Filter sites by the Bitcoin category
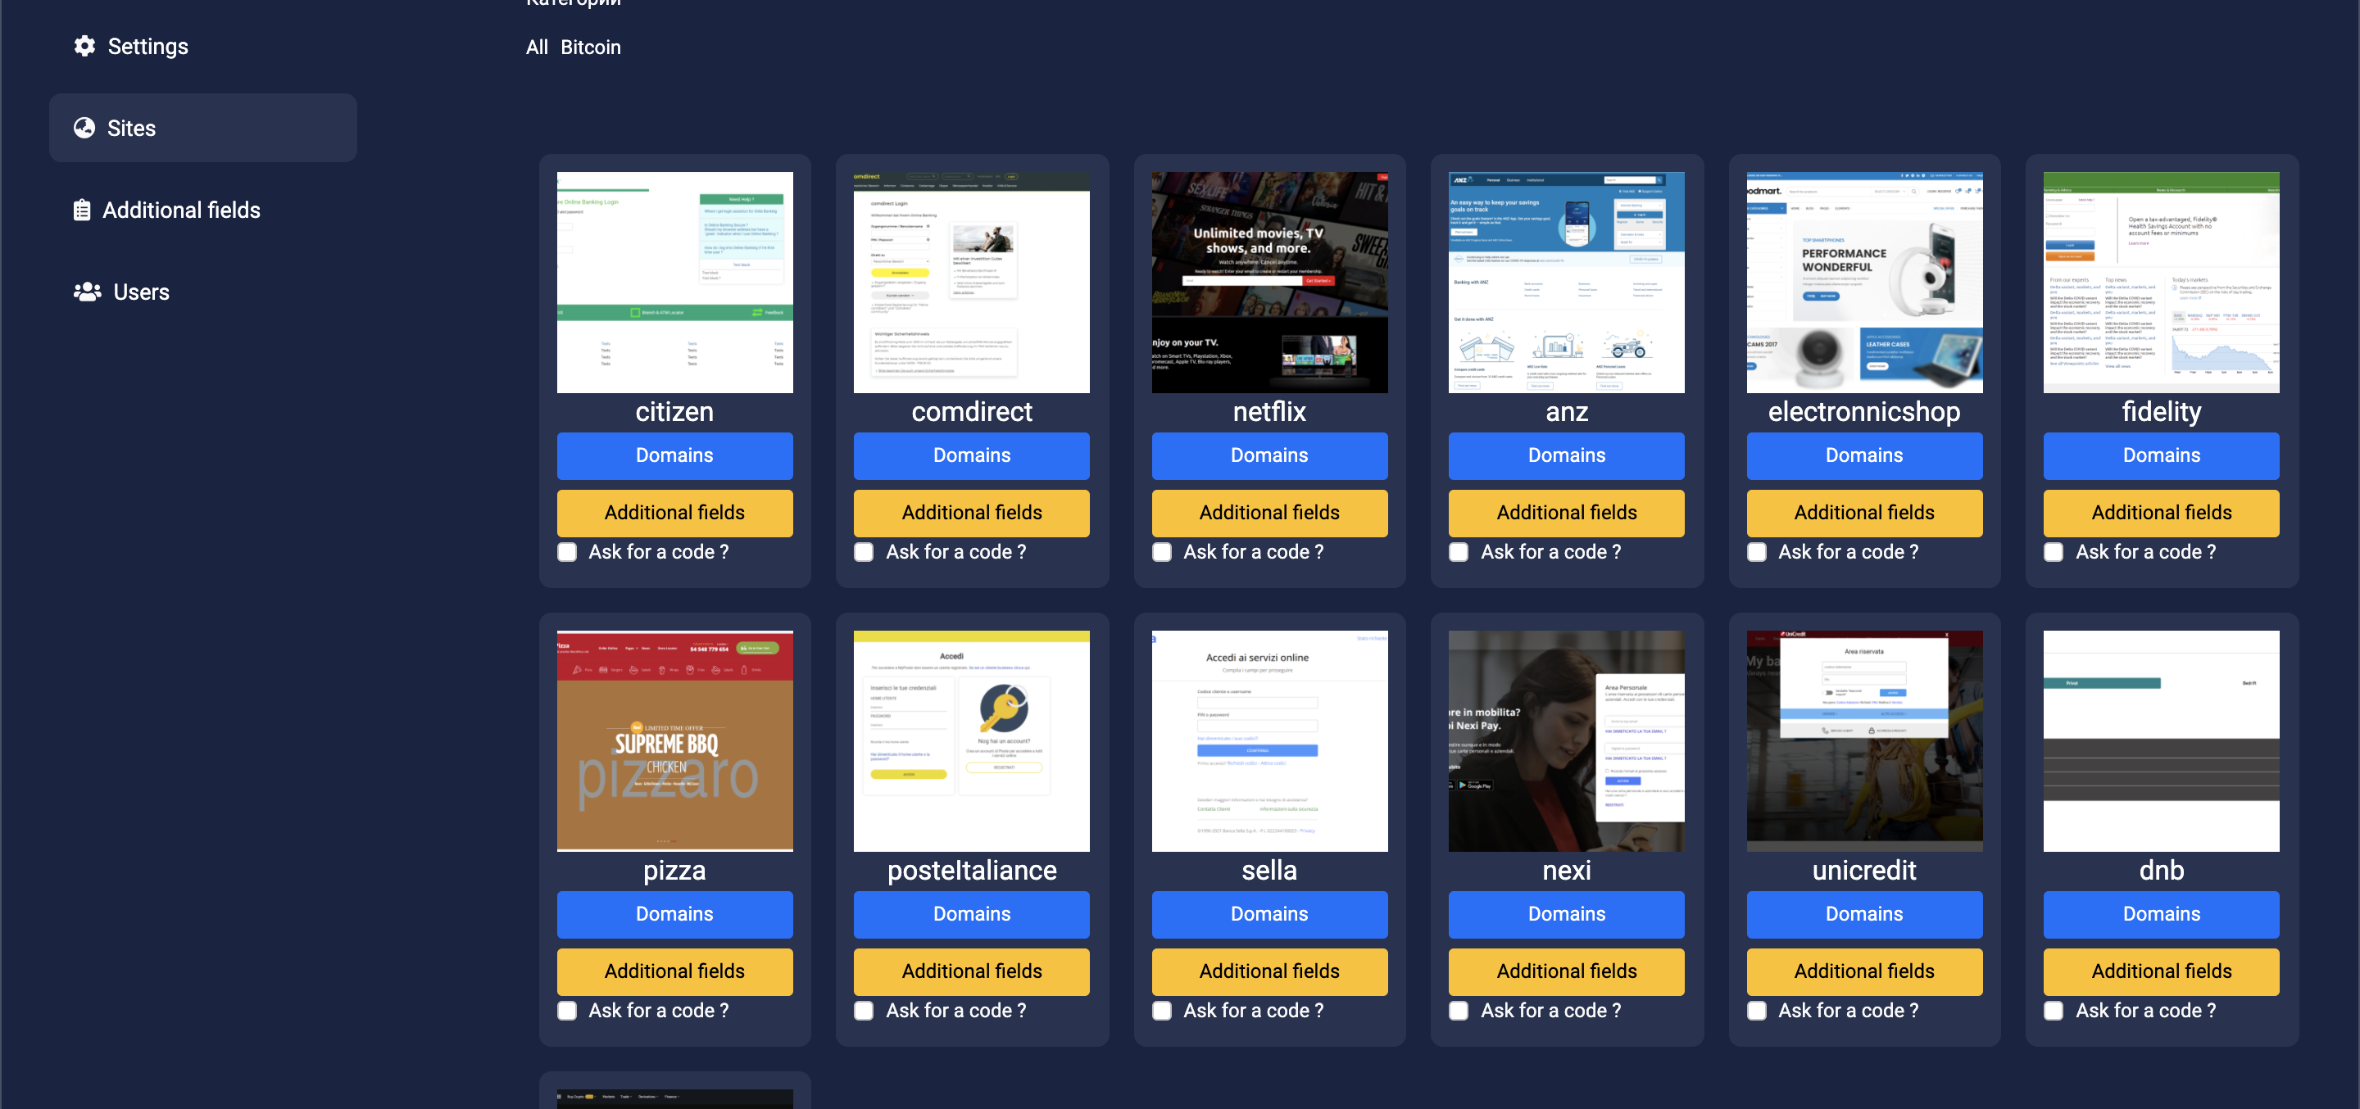This screenshot has width=2360, height=1109. [x=590, y=48]
